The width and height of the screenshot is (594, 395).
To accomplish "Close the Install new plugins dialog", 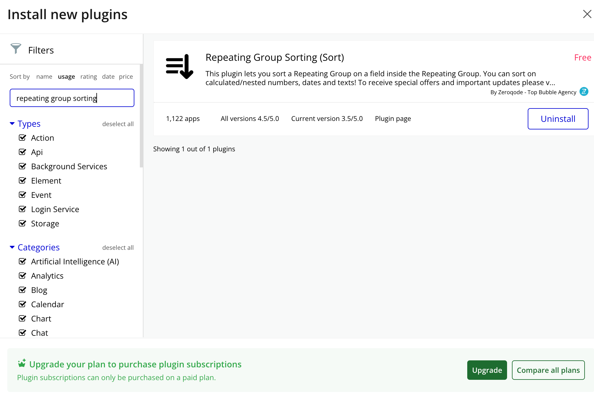I will tap(587, 14).
